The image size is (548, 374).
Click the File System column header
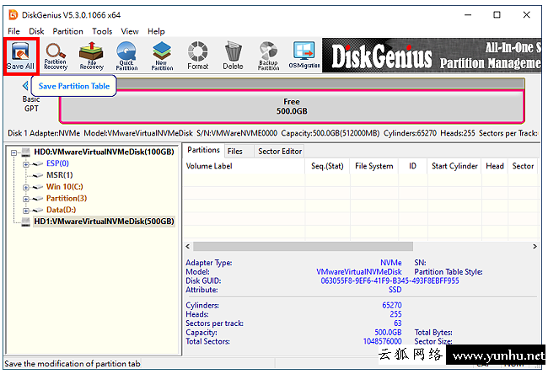(374, 166)
